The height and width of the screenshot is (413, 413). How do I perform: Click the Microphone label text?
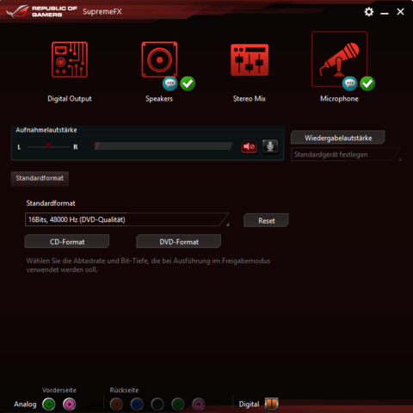(339, 99)
